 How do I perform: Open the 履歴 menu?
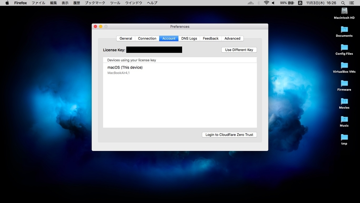pyautogui.click(x=76, y=3)
